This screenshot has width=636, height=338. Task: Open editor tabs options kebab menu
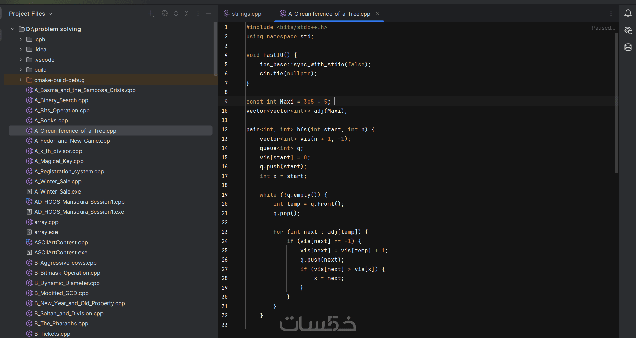[611, 13]
